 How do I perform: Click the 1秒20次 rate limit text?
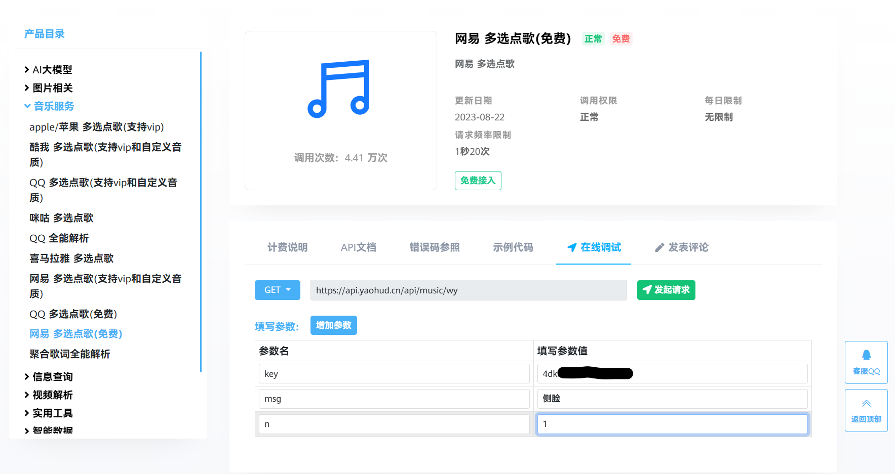pos(472,152)
